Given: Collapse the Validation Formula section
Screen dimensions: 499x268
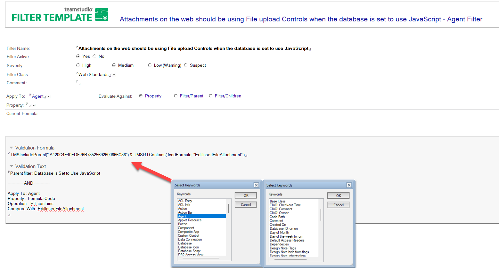Looking at the screenshot, I should click(12, 148).
